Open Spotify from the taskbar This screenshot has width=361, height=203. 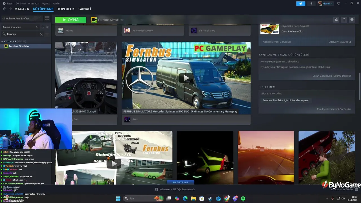[243, 198]
